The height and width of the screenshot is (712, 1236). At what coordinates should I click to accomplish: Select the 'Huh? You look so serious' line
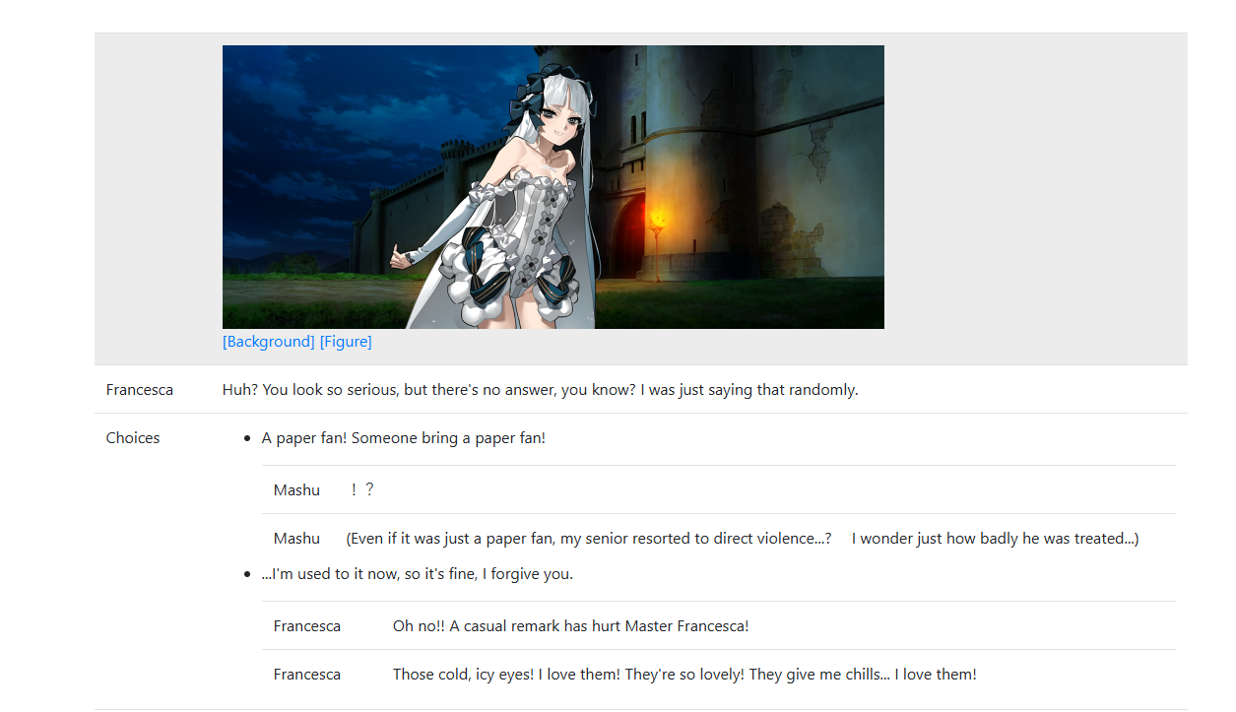[x=541, y=390]
